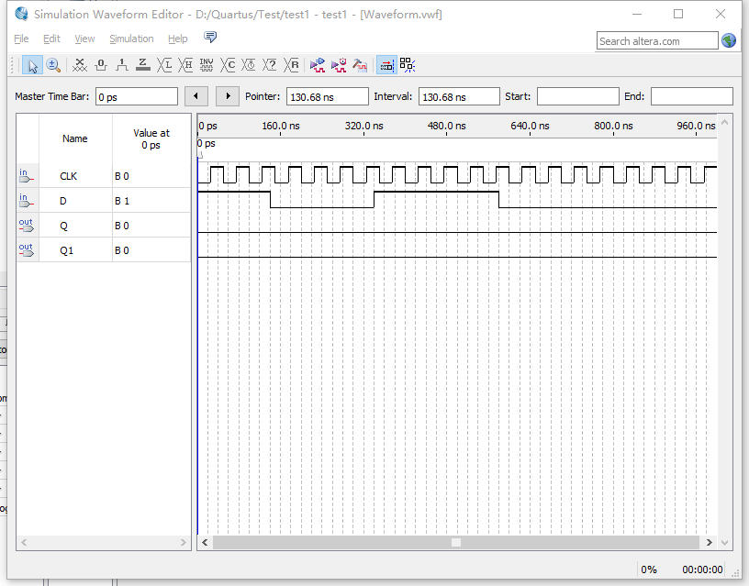Image resolution: width=749 pixels, height=586 pixels.
Task: Select the arrow Selection tool
Action: 32,65
